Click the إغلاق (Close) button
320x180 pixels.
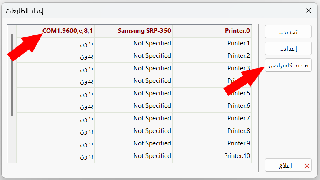click(288, 165)
